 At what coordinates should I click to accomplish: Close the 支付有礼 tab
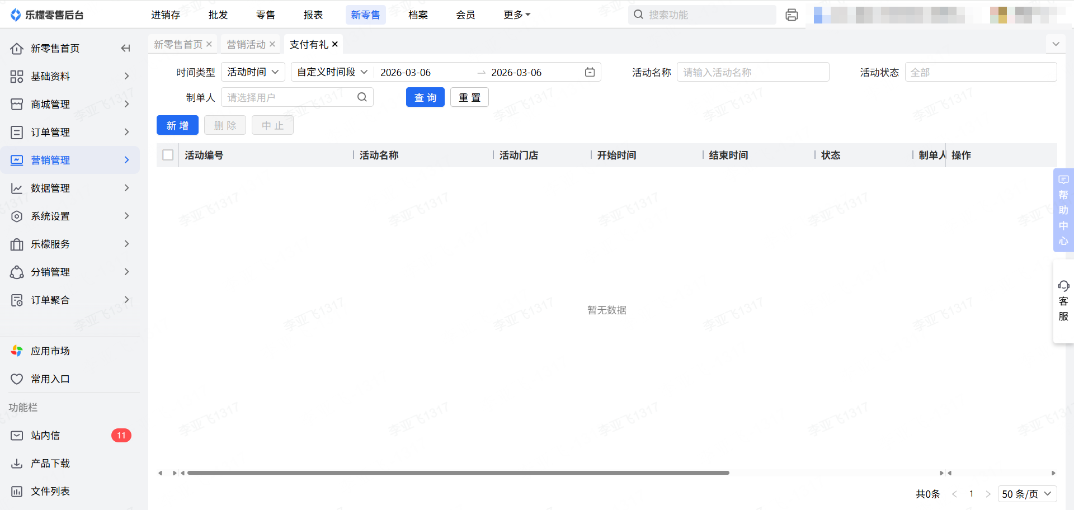(335, 44)
